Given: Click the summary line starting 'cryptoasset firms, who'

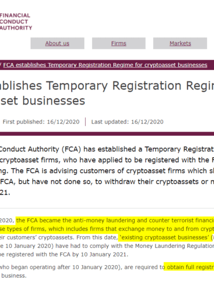Looking at the screenshot, I should [x=107, y=160].
